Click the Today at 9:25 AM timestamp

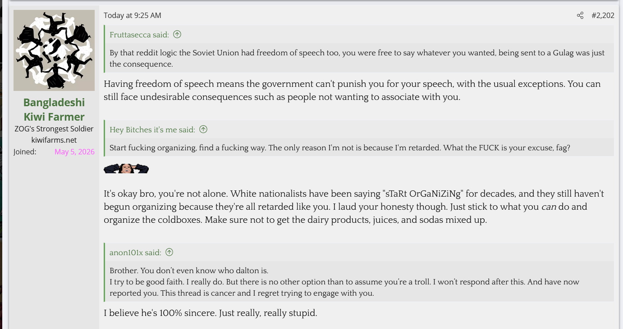coord(132,15)
